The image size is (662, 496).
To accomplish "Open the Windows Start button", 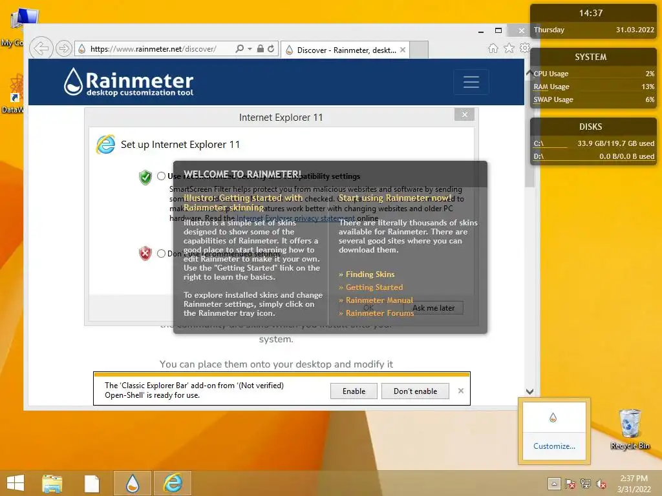I will coord(16,483).
